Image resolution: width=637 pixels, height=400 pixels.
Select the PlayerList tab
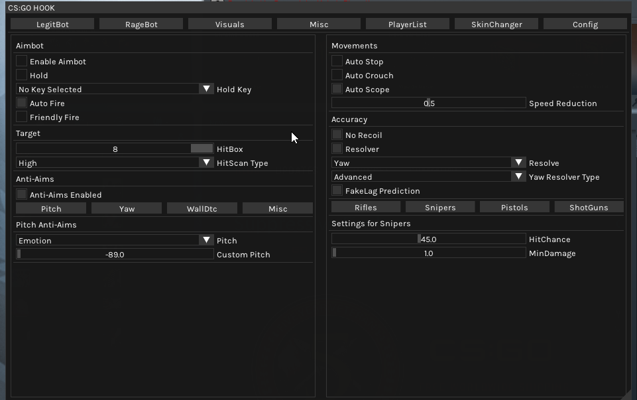tap(407, 24)
